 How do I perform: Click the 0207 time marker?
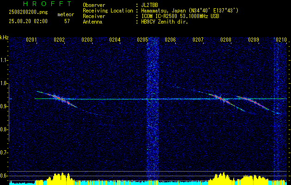[198, 39]
